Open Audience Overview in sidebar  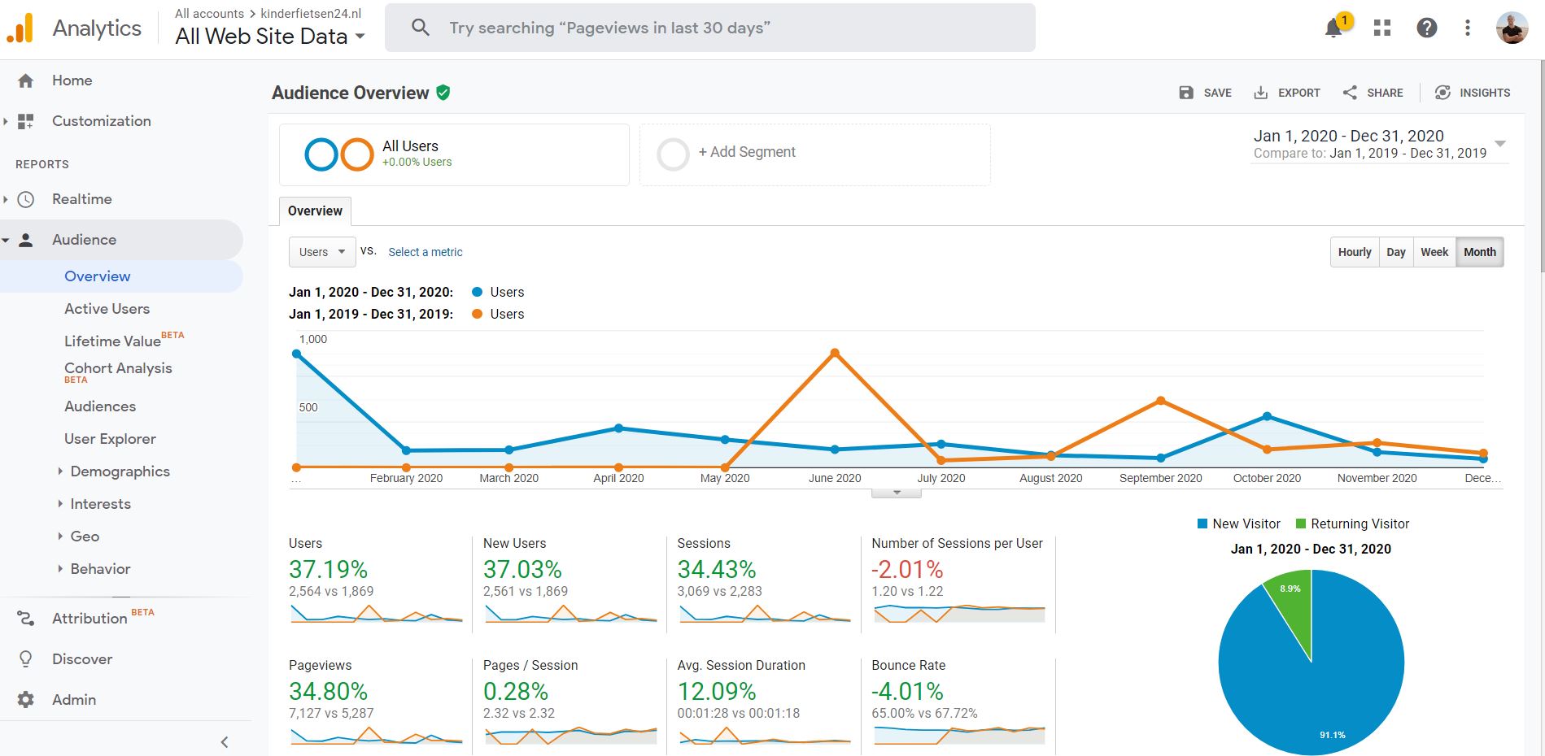[x=98, y=276]
